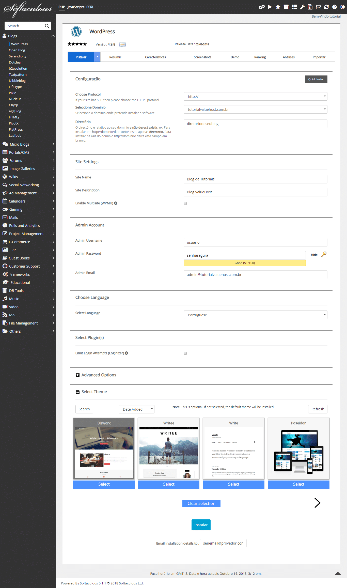Open the Date Added theme sort dropdown

click(x=136, y=409)
